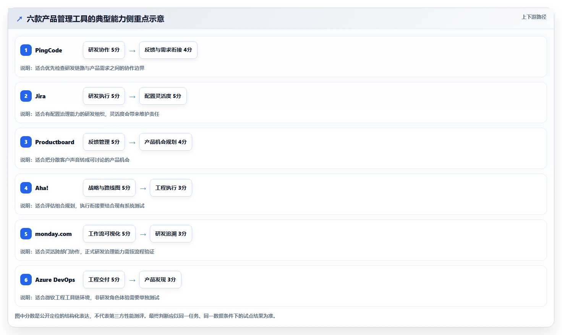
Task: Click the Jira note 适合有配置治理能力的研发组织
Action: [x=90, y=114]
